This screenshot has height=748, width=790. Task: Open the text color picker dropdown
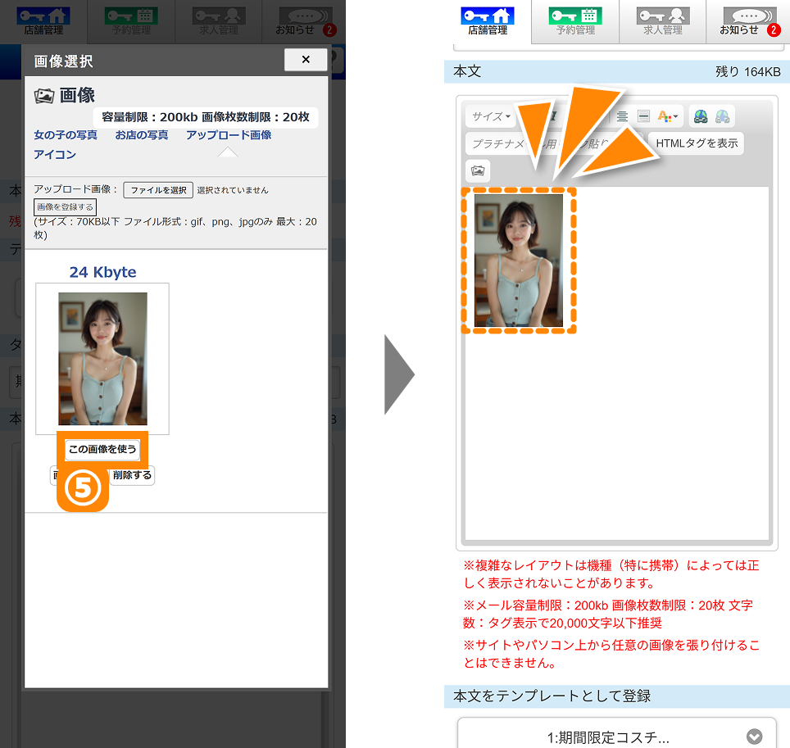click(x=668, y=116)
